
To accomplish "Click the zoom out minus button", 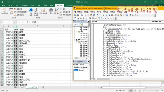I will (x=143, y=90).
